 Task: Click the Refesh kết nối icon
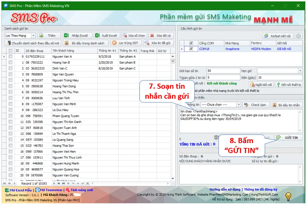[x=266, y=35]
